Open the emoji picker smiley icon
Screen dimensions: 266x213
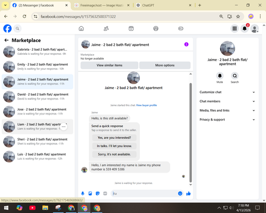click(180, 193)
